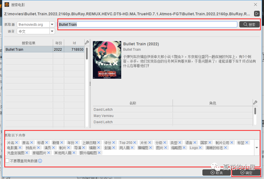
Task: Click the Id column header
Action: pos(74,43)
